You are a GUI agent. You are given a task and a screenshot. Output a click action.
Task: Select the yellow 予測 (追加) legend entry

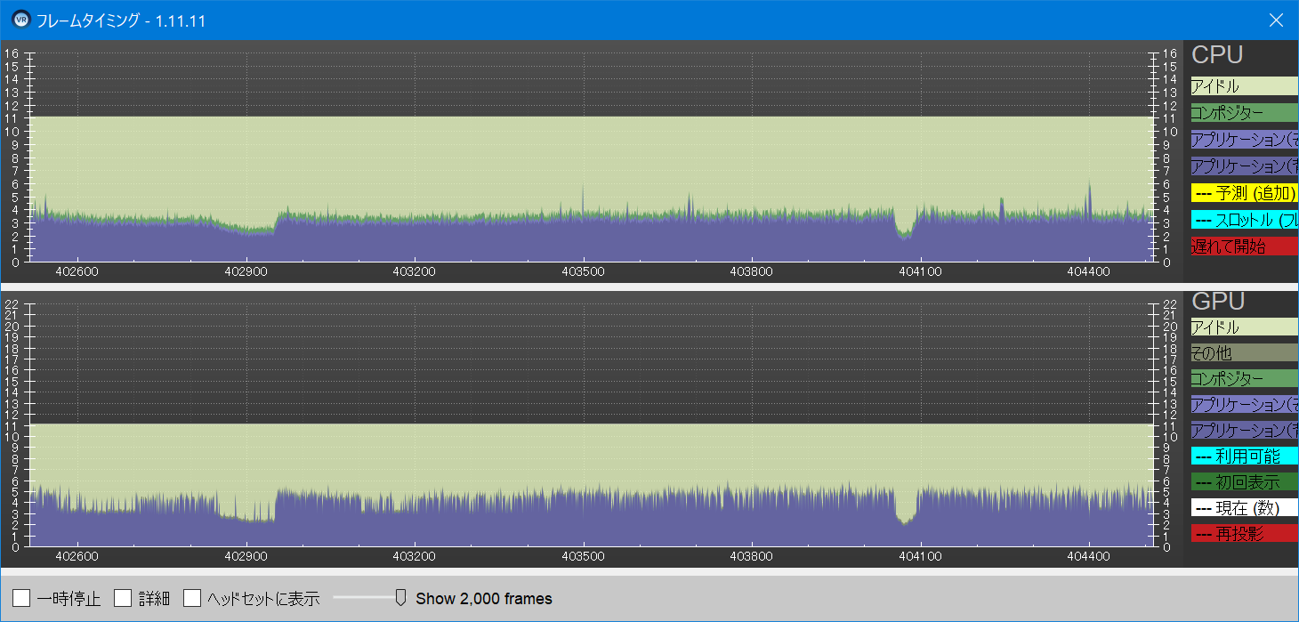tap(1244, 192)
